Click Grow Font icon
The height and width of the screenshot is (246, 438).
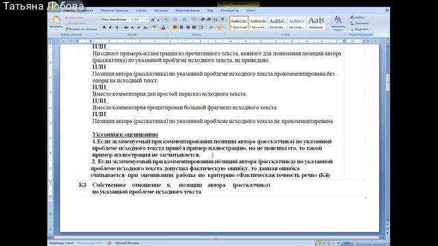[x=153, y=20]
